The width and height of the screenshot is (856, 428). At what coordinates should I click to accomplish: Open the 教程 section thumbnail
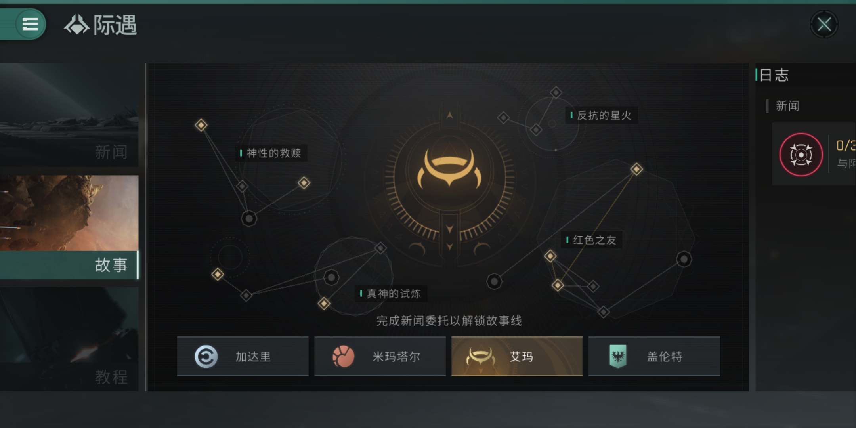pyautogui.click(x=69, y=339)
